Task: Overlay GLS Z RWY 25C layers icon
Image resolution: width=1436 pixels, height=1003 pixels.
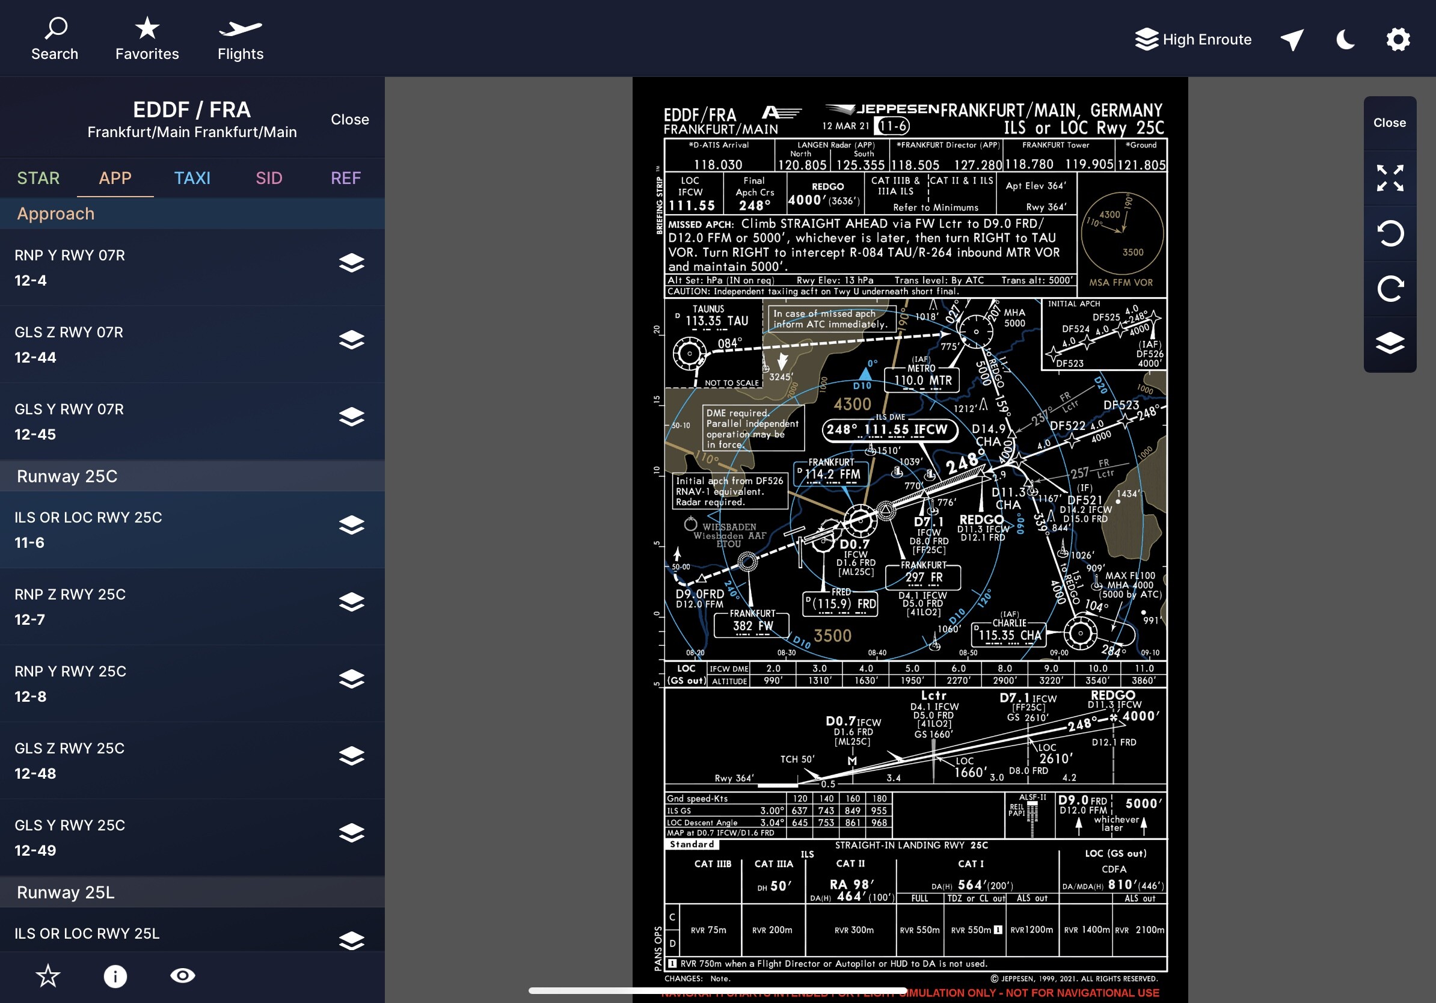Action: click(352, 756)
